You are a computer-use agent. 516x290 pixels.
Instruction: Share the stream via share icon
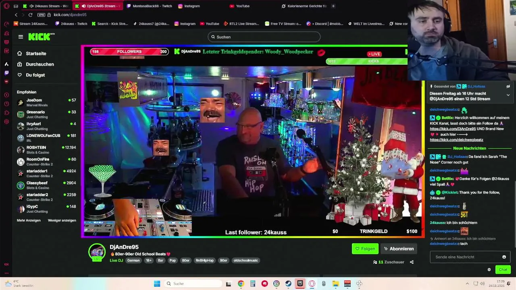[x=412, y=262]
